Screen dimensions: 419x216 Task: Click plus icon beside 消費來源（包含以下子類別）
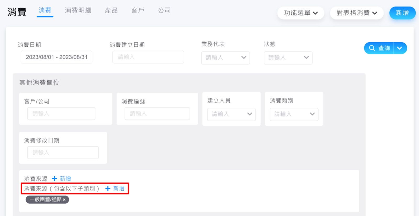pos(108,189)
